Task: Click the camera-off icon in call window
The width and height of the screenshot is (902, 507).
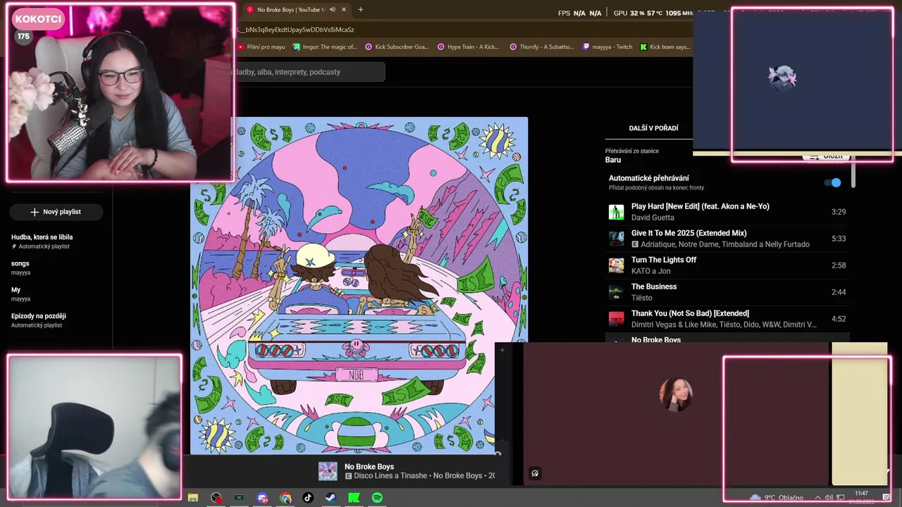Action: [535, 473]
